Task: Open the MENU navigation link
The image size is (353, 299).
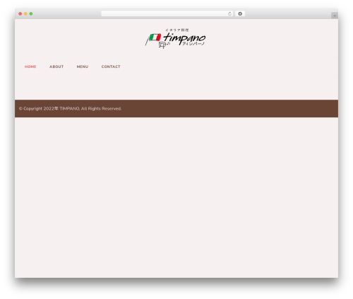Action: [x=83, y=66]
